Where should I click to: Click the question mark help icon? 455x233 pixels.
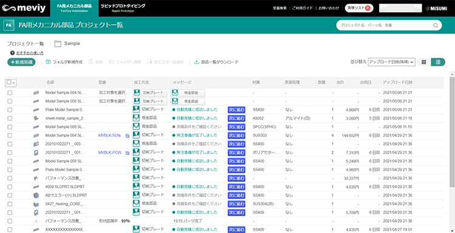[x=12, y=53]
